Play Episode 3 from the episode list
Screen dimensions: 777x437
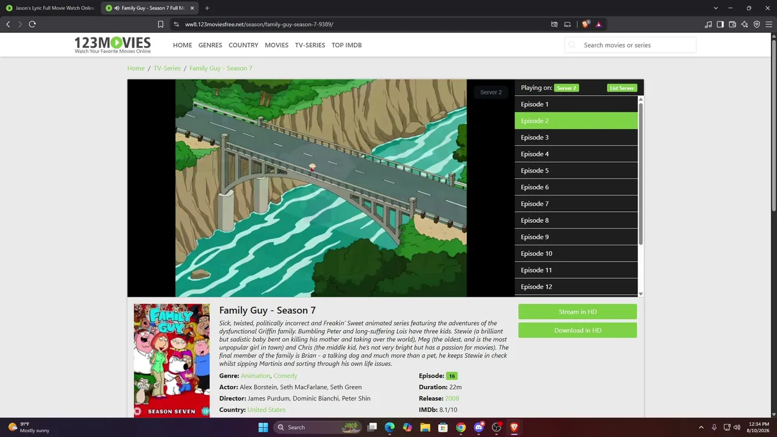[x=576, y=137]
